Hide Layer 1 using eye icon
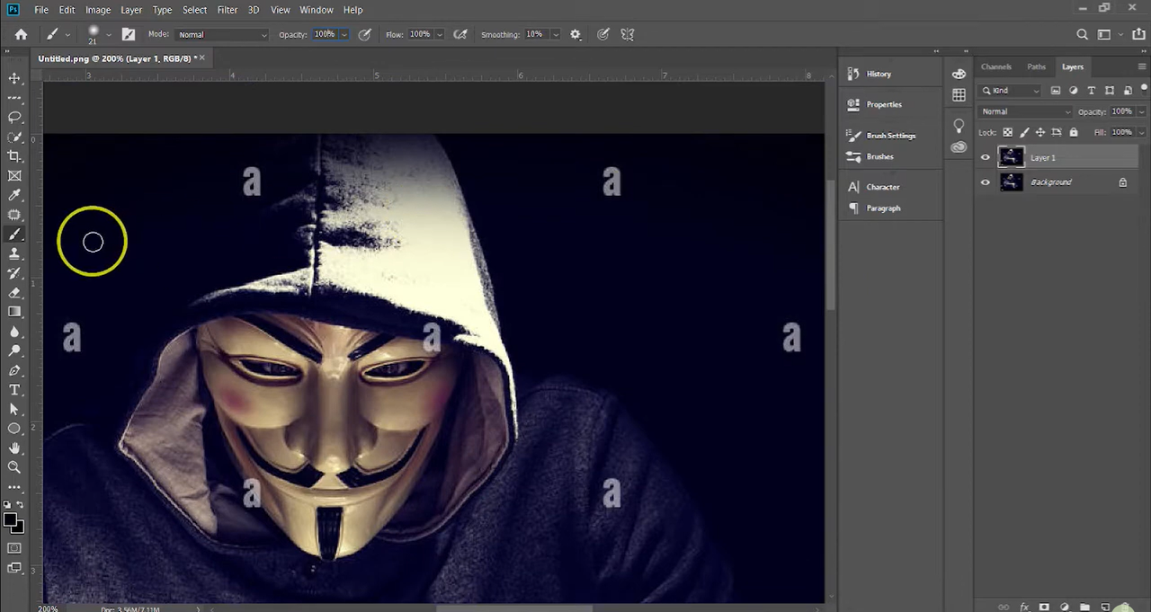This screenshot has height=612, width=1151. (985, 158)
